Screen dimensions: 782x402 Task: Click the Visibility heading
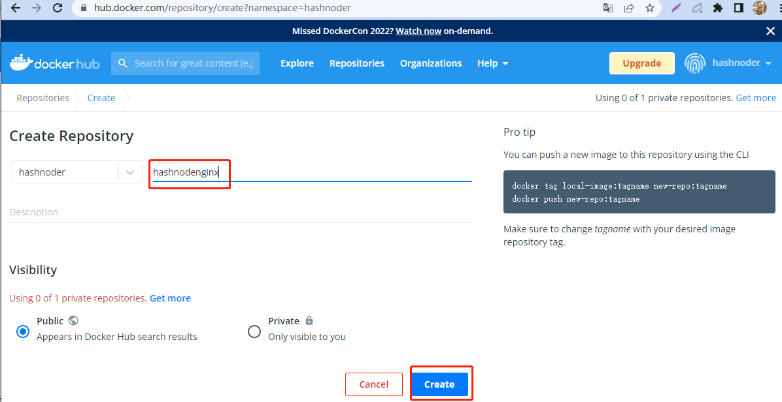point(33,270)
